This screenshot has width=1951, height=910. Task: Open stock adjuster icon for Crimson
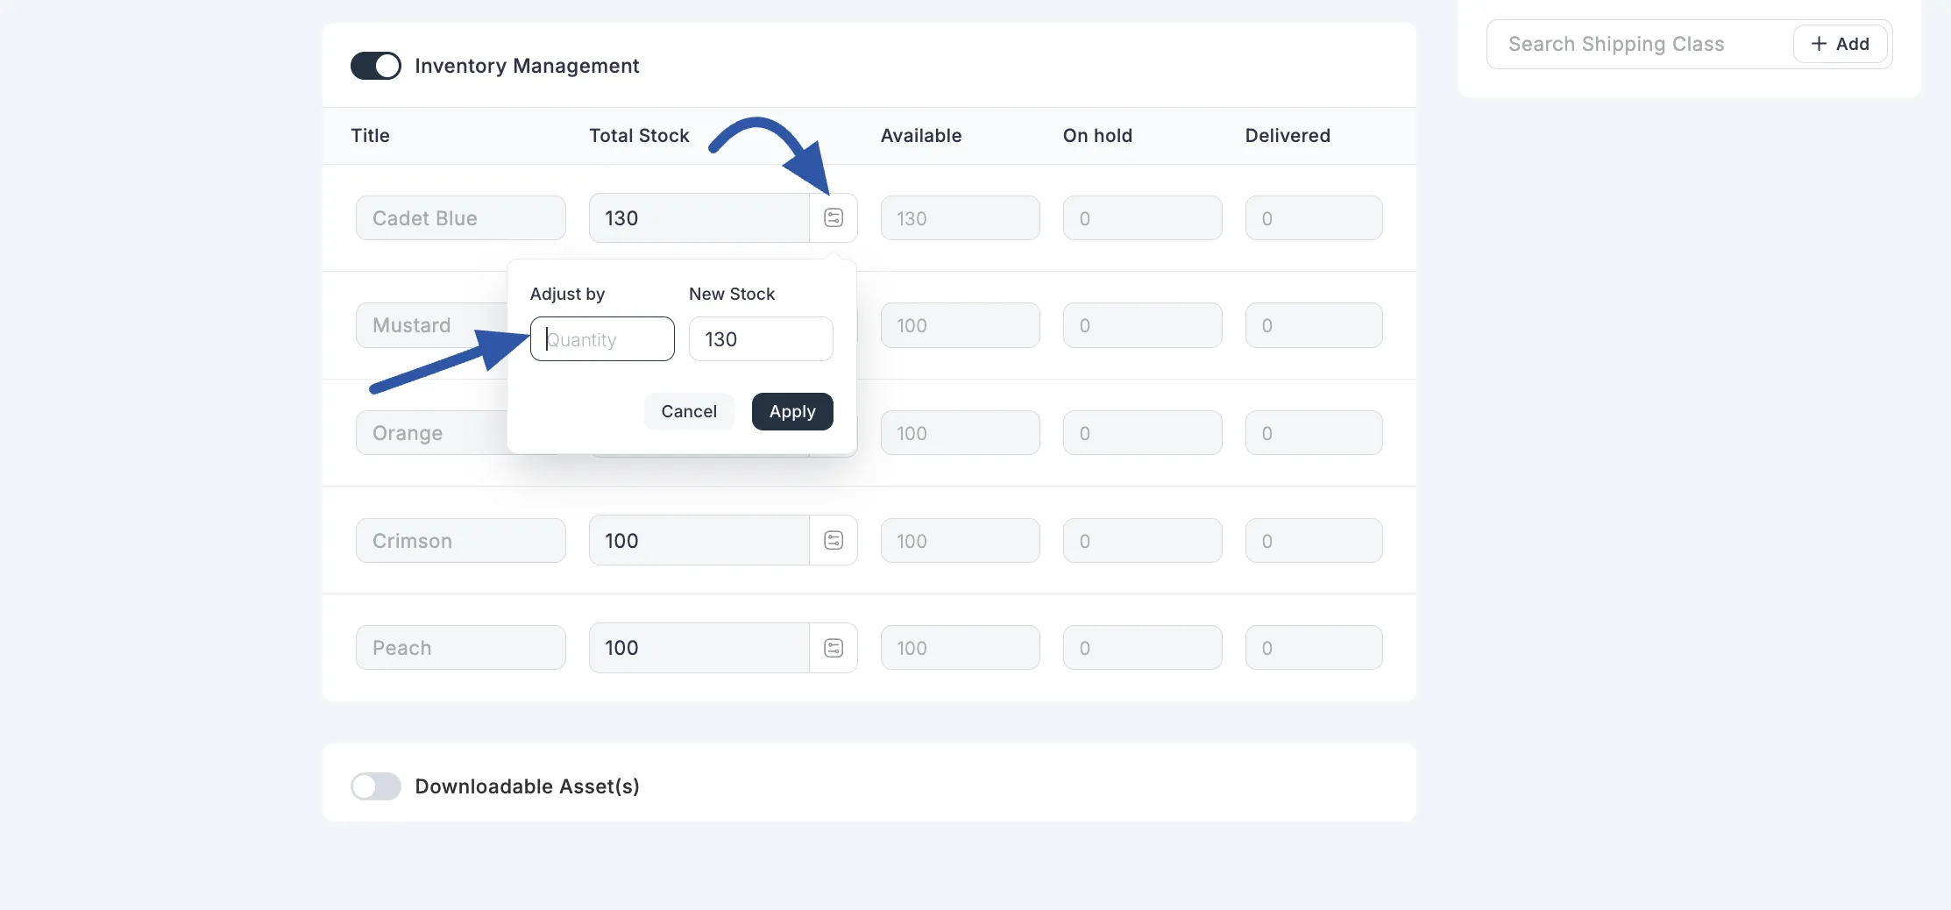tap(833, 540)
